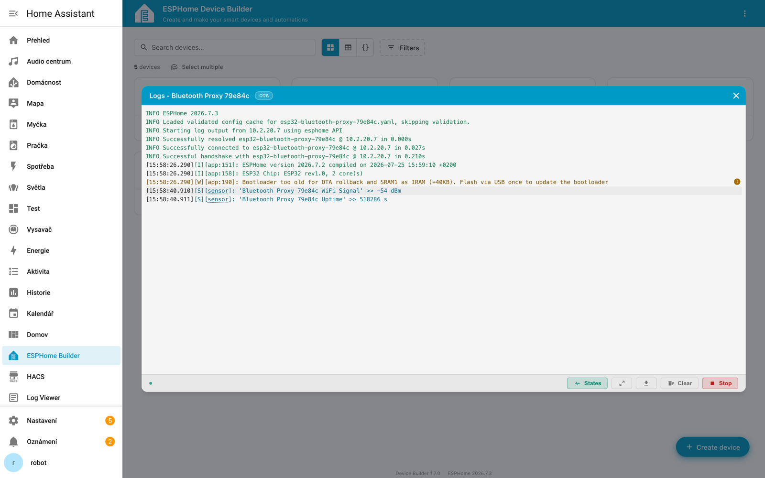
Task: Click the ESPHome Builder sidebar icon
Action: [13, 356]
